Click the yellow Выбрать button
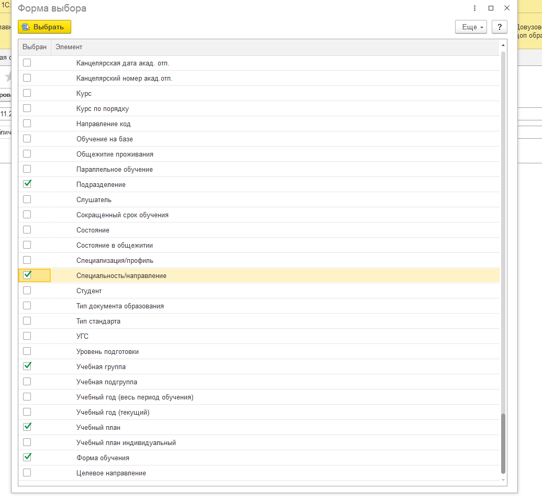Viewport: 542px width, 500px height. pyautogui.click(x=45, y=27)
